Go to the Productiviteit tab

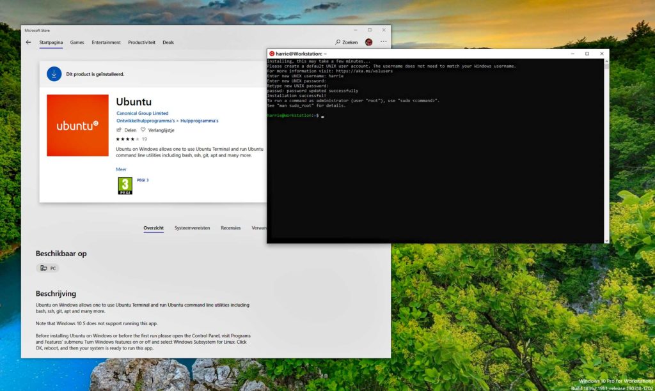(x=141, y=43)
